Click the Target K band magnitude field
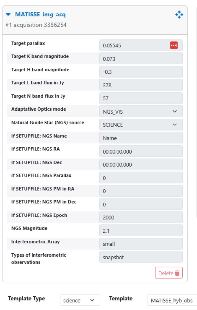The height and width of the screenshot is (310, 197). 141,59
